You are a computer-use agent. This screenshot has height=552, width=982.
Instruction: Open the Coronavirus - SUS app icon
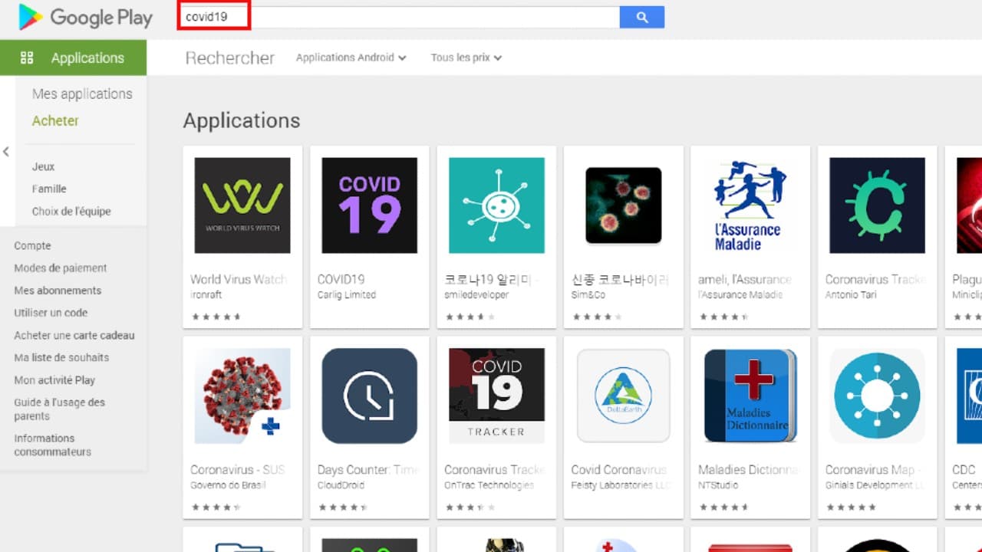[x=242, y=396]
